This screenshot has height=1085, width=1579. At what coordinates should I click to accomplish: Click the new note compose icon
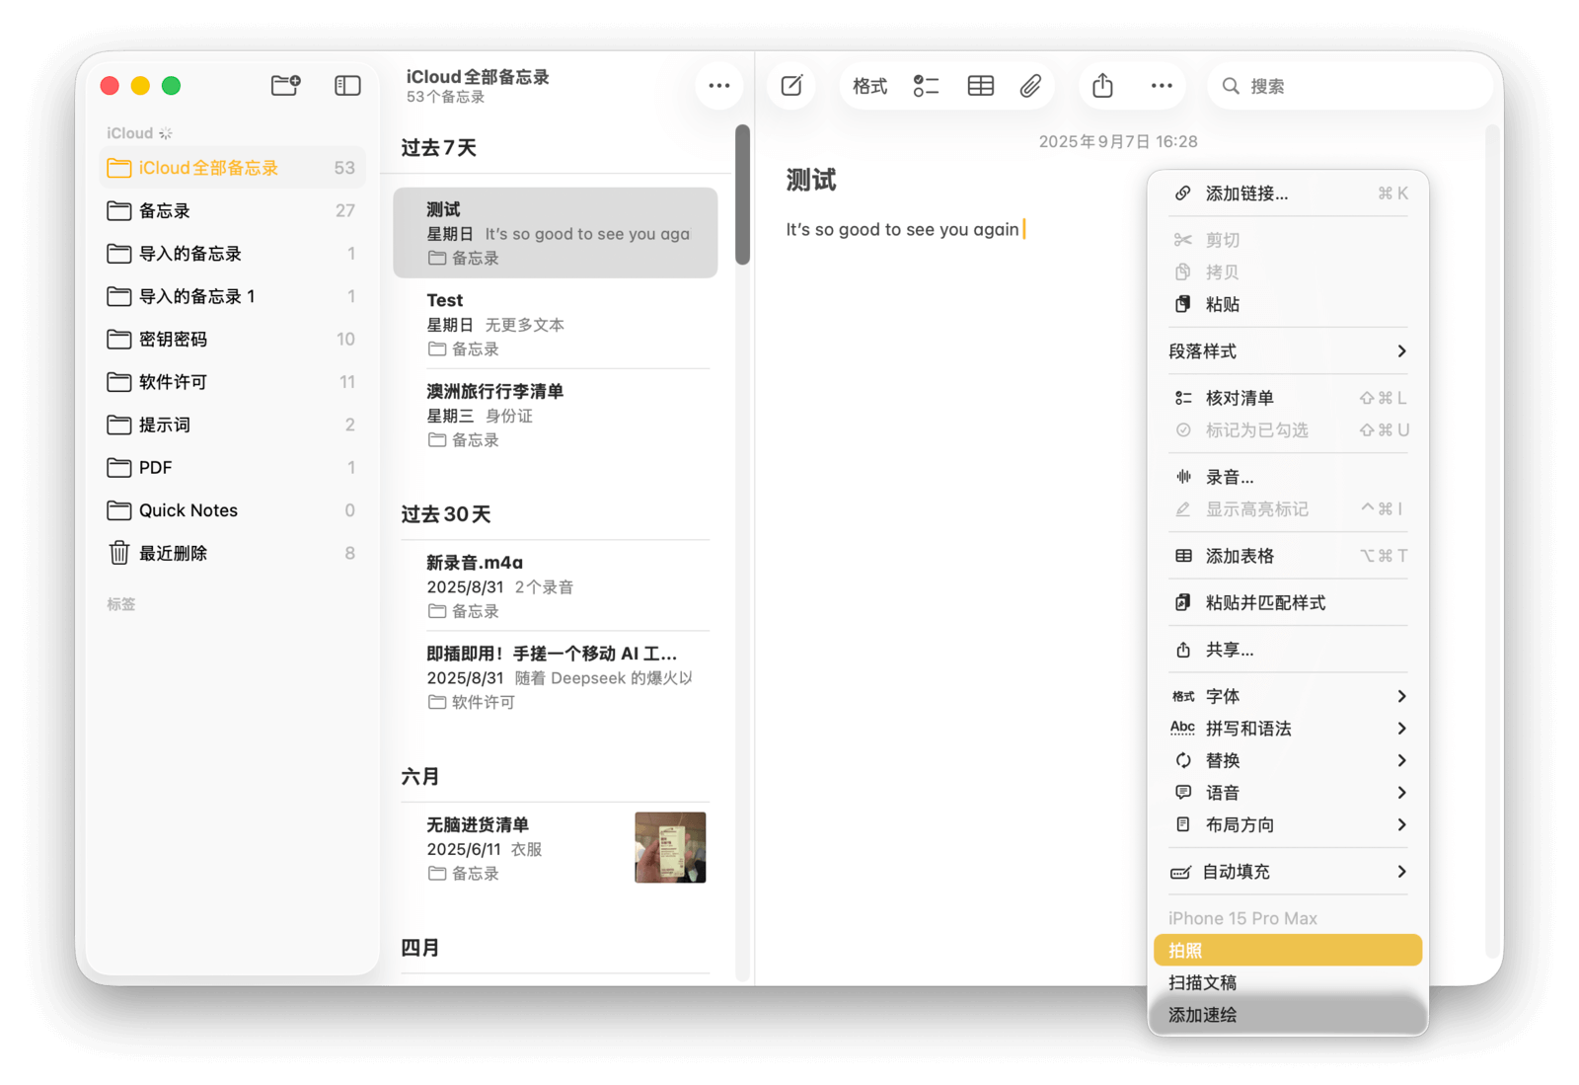[x=791, y=86]
